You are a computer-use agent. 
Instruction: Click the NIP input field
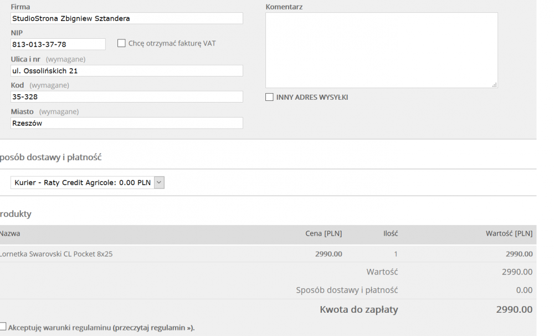(x=58, y=44)
